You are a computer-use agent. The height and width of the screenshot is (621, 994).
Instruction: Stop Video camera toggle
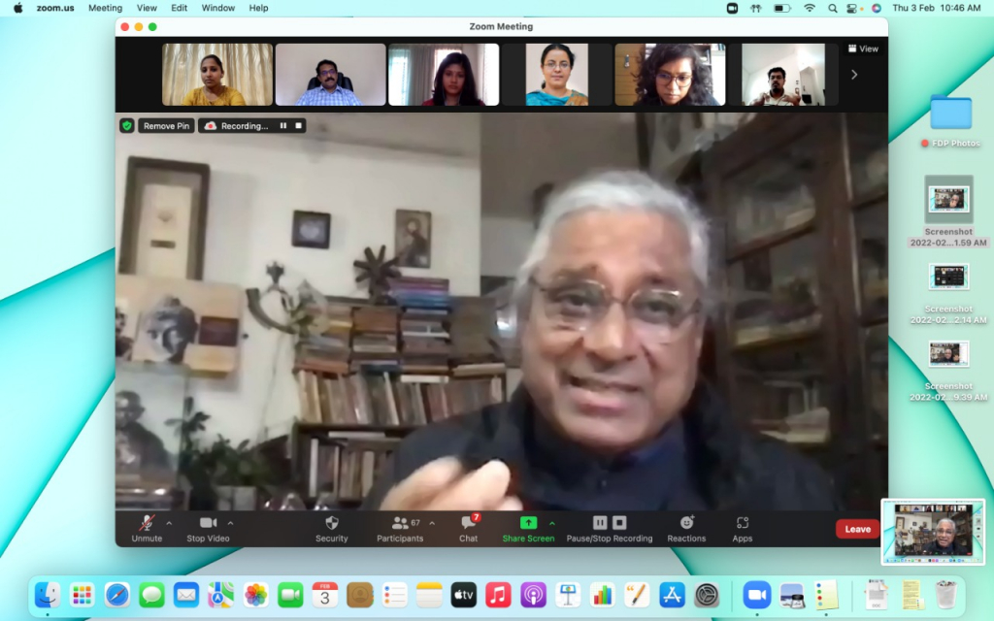[209, 528]
